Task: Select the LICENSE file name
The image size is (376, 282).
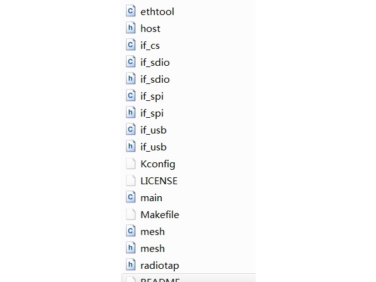Action: pyautogui.click(x=159, y=180)
